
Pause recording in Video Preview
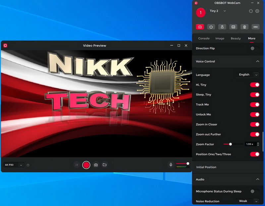(77, 165)
